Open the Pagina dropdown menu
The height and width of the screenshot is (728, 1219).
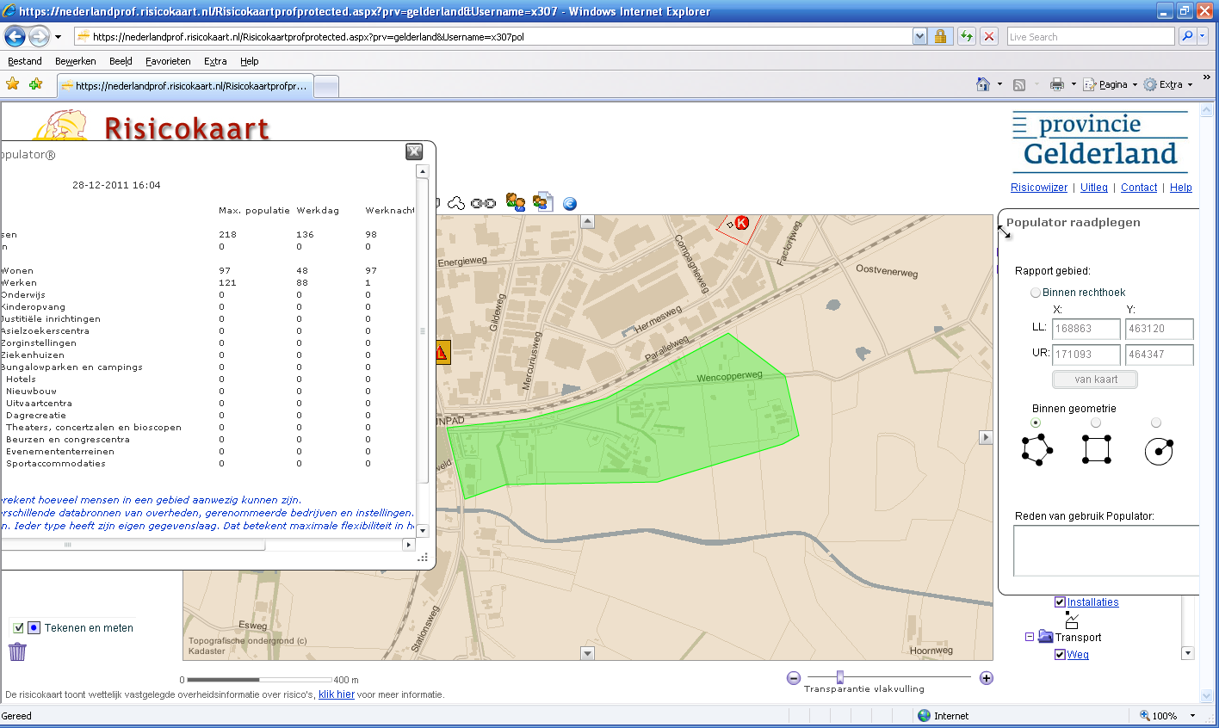tap(1111, 84)
